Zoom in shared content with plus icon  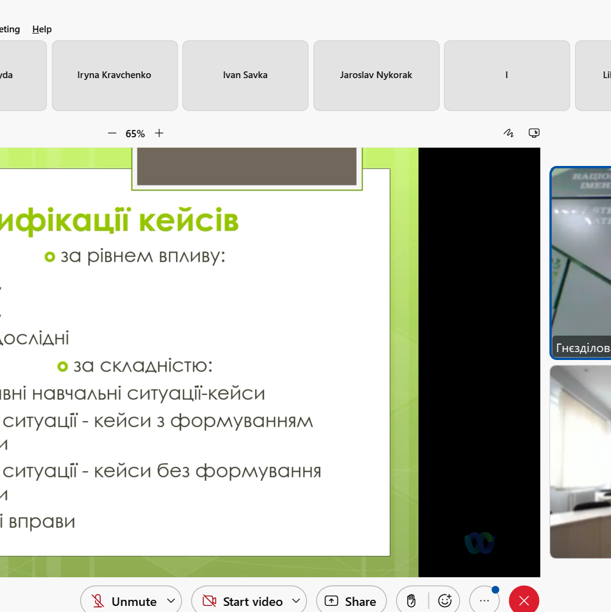click(x=159, y=133)
